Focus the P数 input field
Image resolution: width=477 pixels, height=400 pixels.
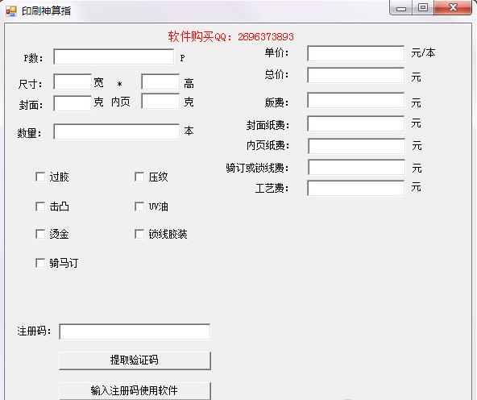[x=114, y=56]
